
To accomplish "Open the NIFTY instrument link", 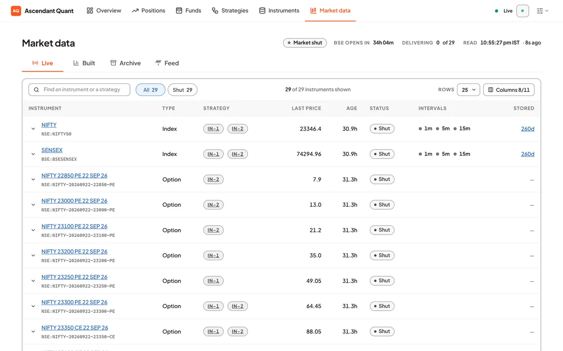I will click(49, 125).
